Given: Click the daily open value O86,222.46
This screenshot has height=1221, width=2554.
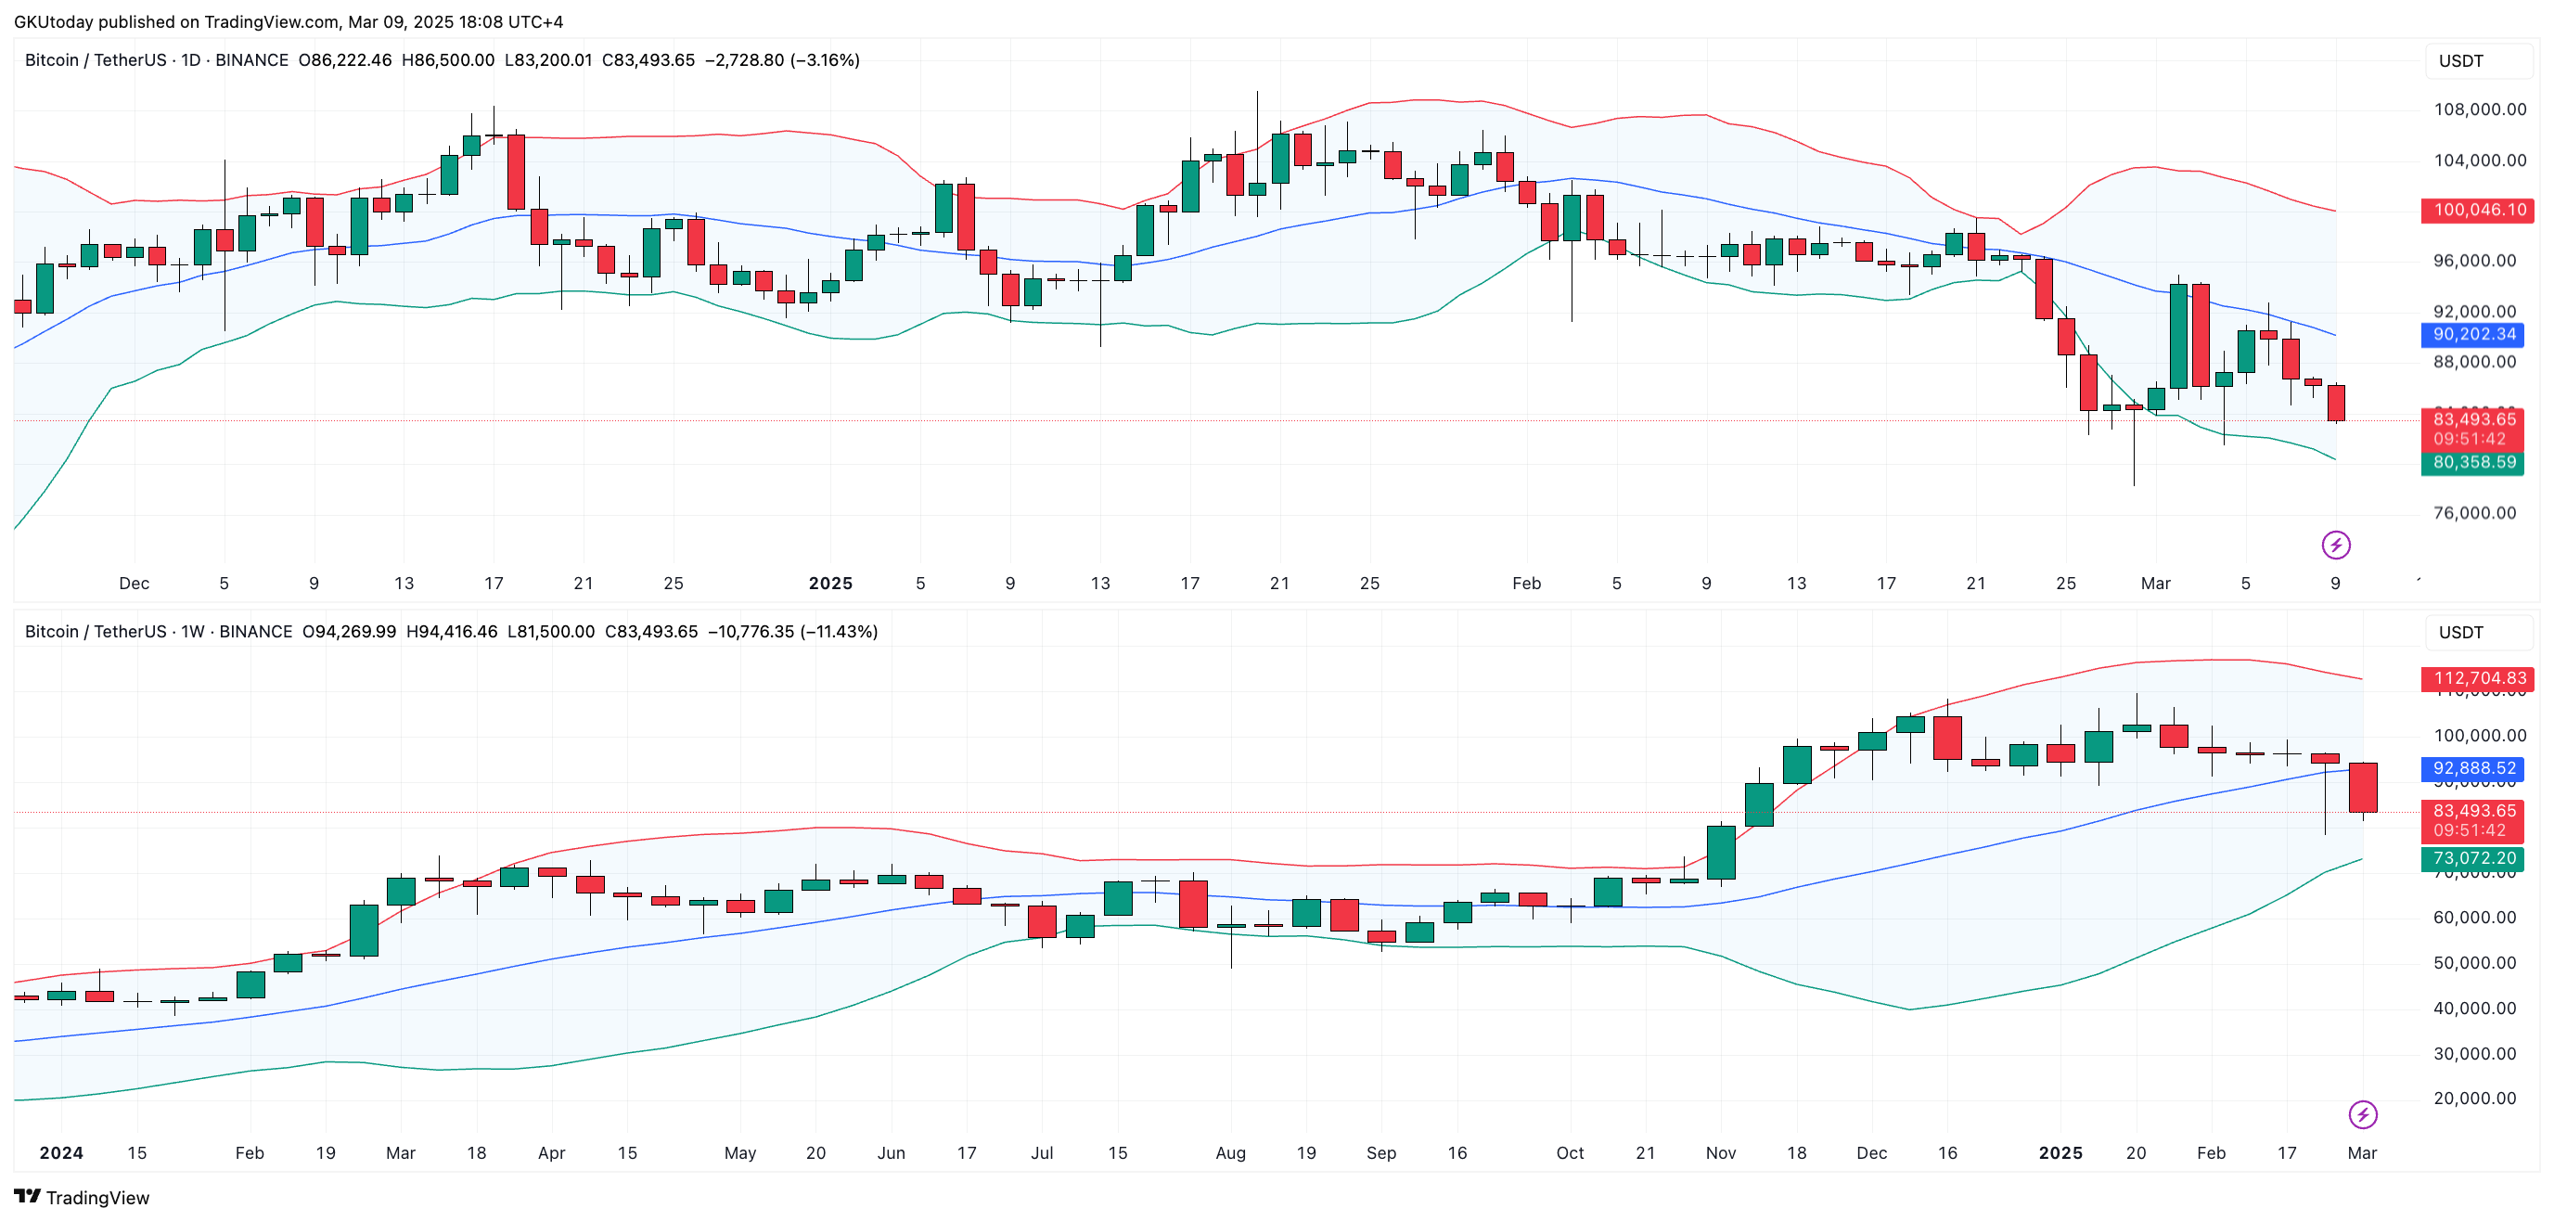Looking at the screenshot, I should [345, 60].
